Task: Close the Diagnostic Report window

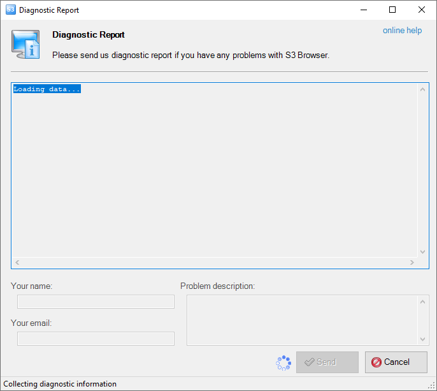Action: pos(422,10)
